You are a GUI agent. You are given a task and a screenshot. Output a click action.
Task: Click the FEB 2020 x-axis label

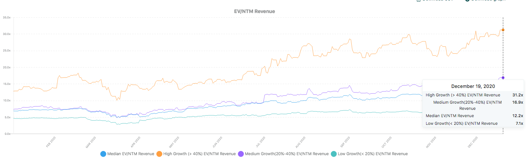click(51, 142)
